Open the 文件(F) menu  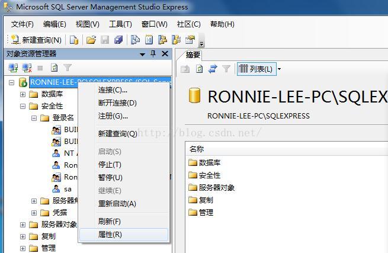click(23, 24)
